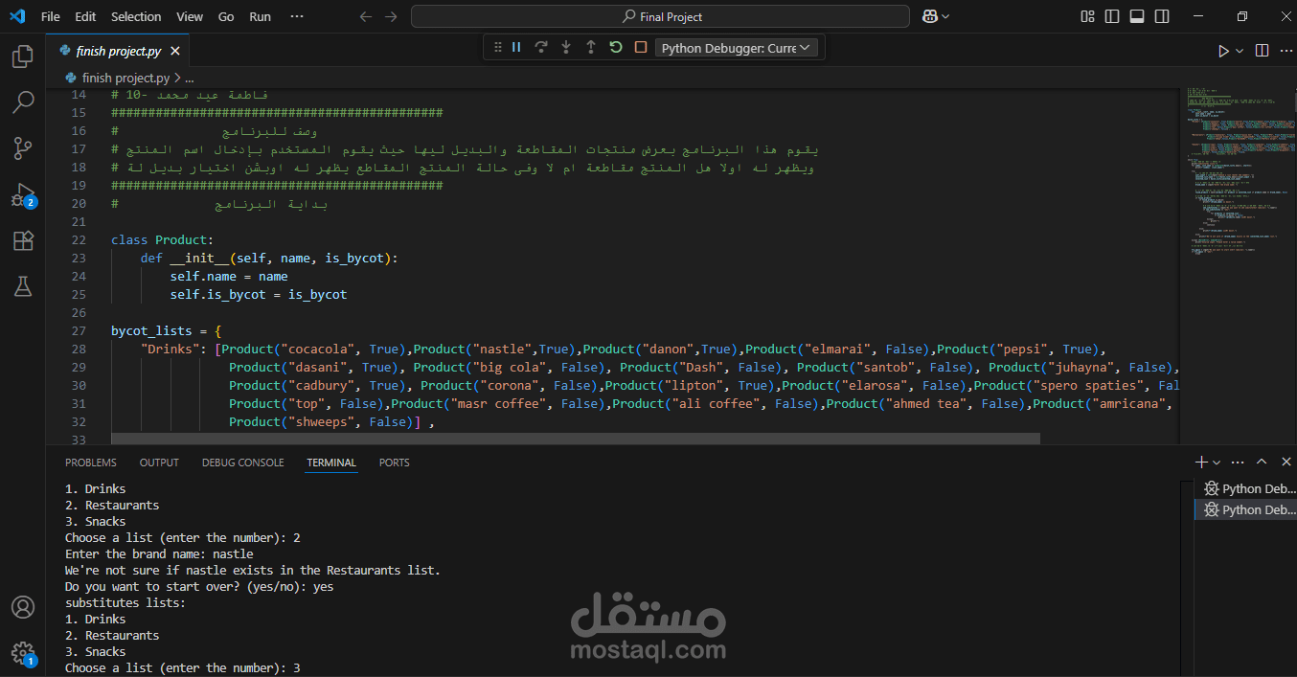Click the 'substitutes lists:' terminal line
Image resolution: width=1297 pixels, height=677 pixels.
pos(125,602)
